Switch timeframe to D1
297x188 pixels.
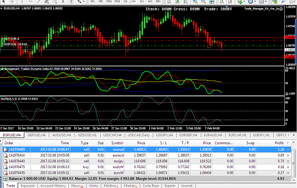(142, 1)
